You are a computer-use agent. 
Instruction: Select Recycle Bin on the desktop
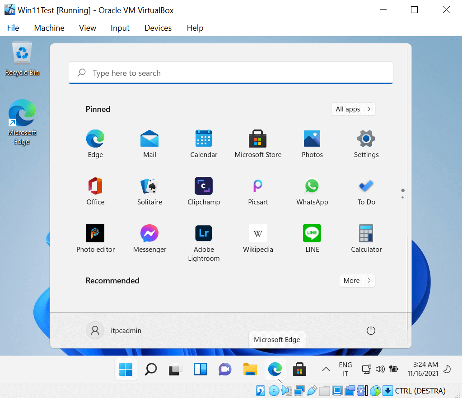click(x=22, y=59)
